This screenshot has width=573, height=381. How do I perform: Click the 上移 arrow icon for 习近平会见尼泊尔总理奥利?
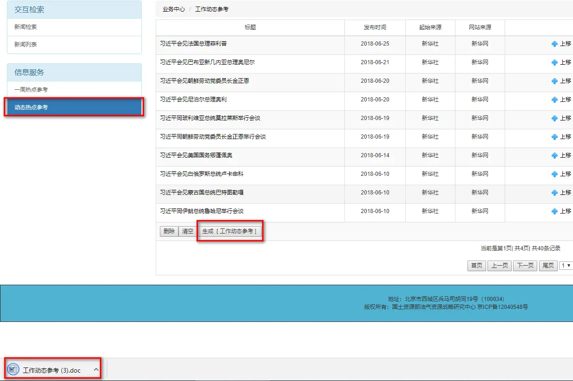(554, 100)
